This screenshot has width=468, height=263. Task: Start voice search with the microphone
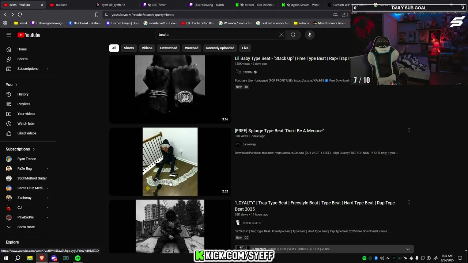(x=310, y=35)
